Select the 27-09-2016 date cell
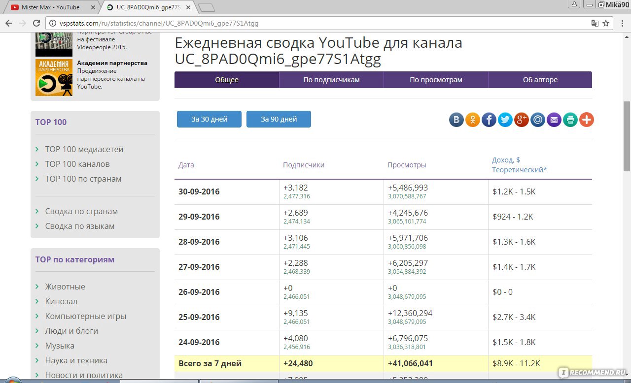The image size is (631, 383). click(199, 267)
